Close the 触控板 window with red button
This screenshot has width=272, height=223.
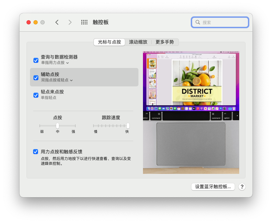[29, 22]
